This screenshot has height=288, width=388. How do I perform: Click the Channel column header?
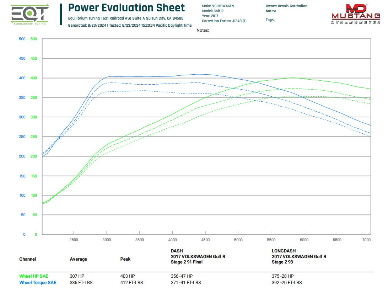click(x=27, y=259)
